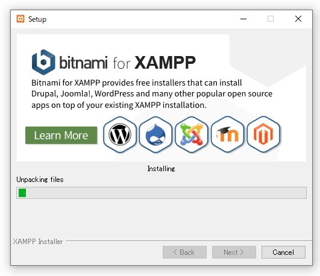Click the 'Setup' window title text
Viewport: 320px width, 276px height.
pyautogui.click(x=37, y=19)
